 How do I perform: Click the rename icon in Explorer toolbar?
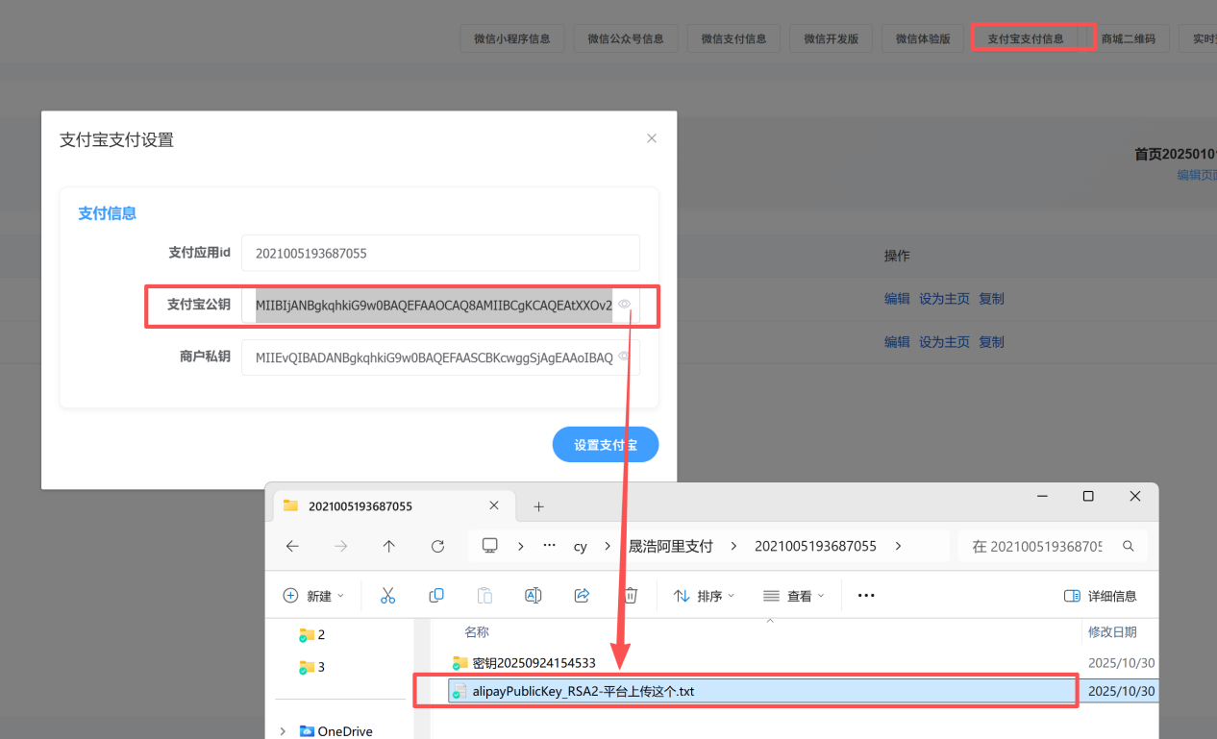click(x=533, y=596)
